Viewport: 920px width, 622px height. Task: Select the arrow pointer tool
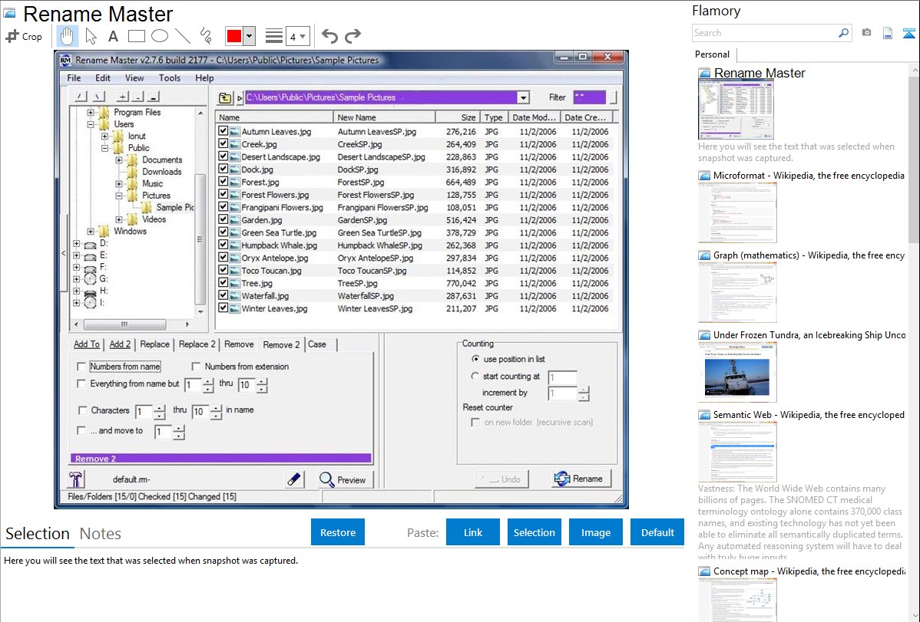click(91, 36)
